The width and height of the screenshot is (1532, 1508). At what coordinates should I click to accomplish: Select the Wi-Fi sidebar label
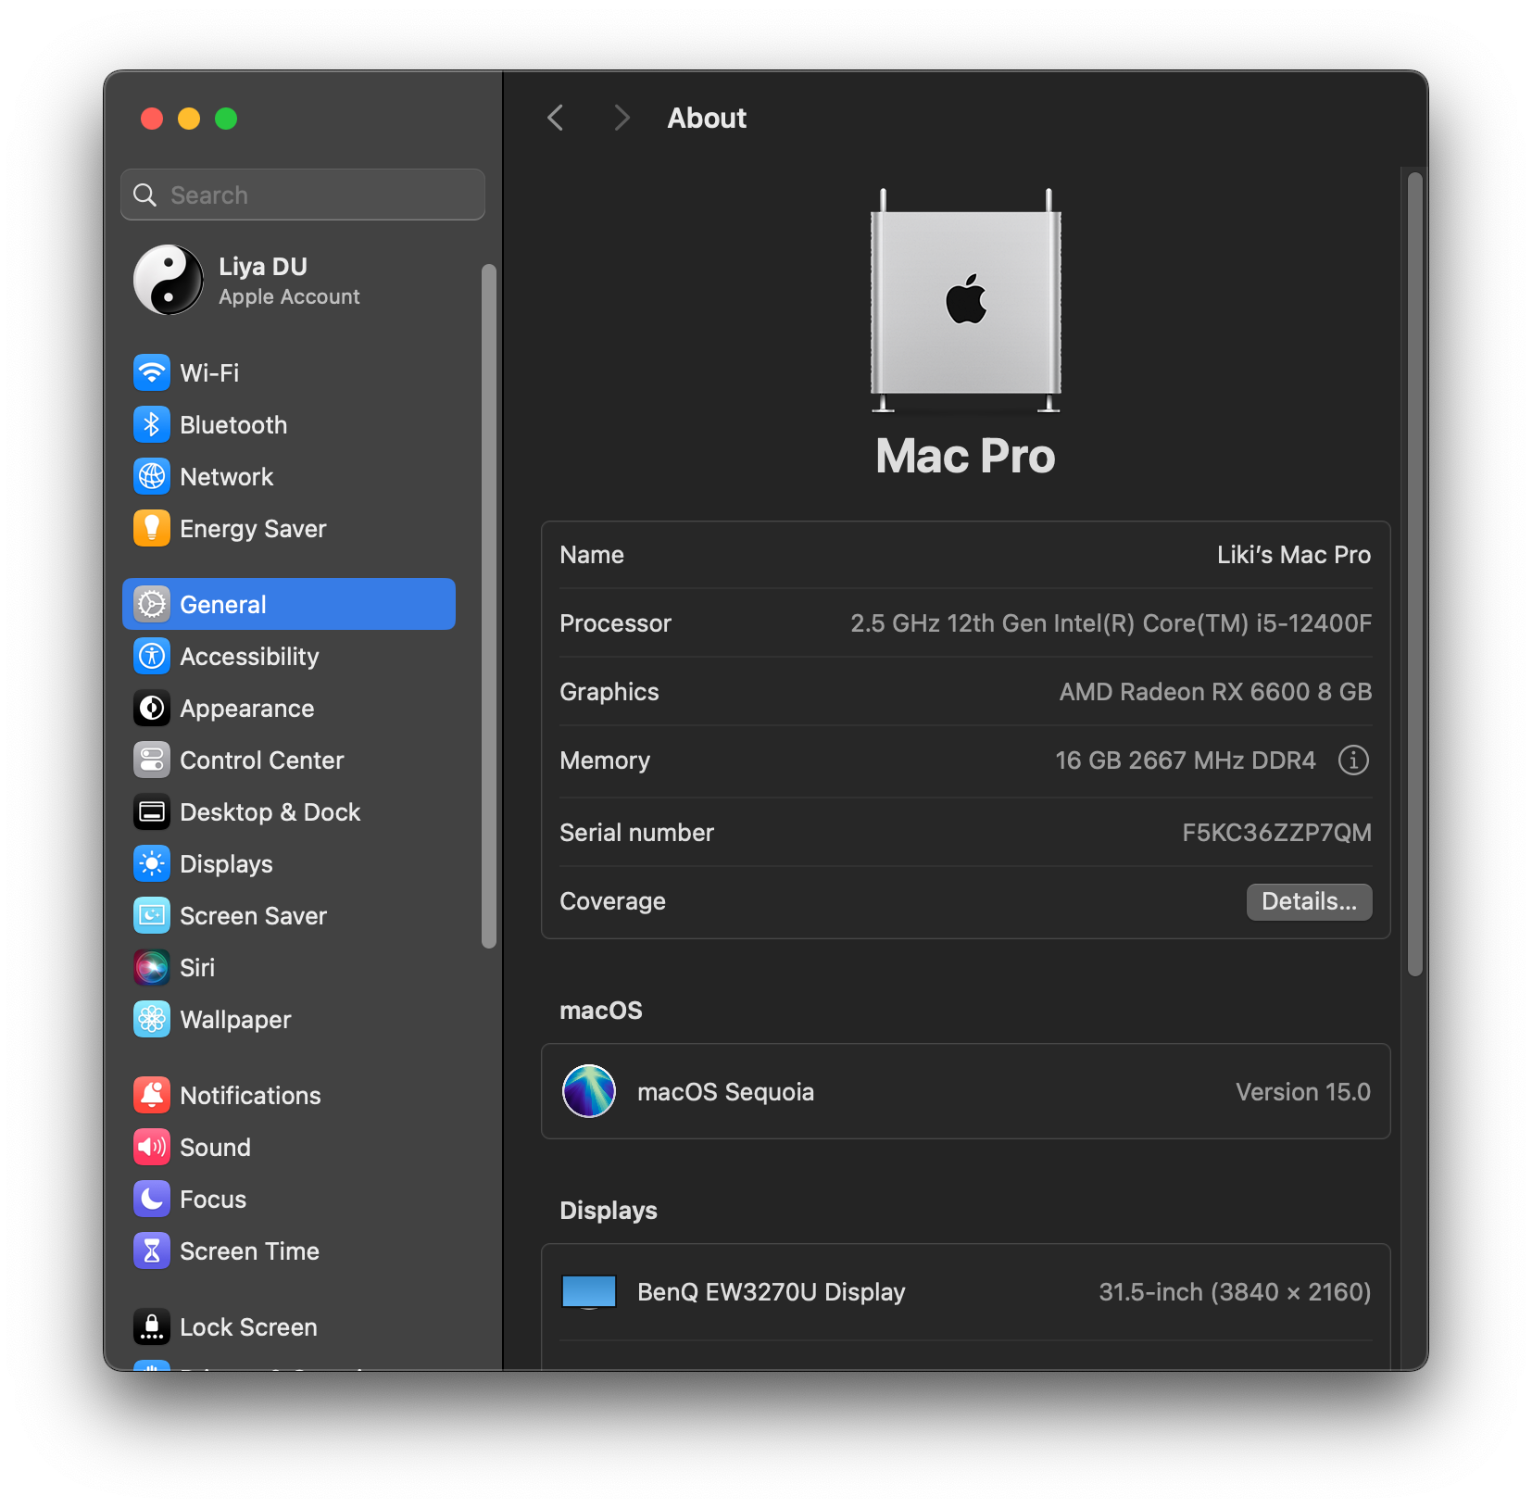209,372
